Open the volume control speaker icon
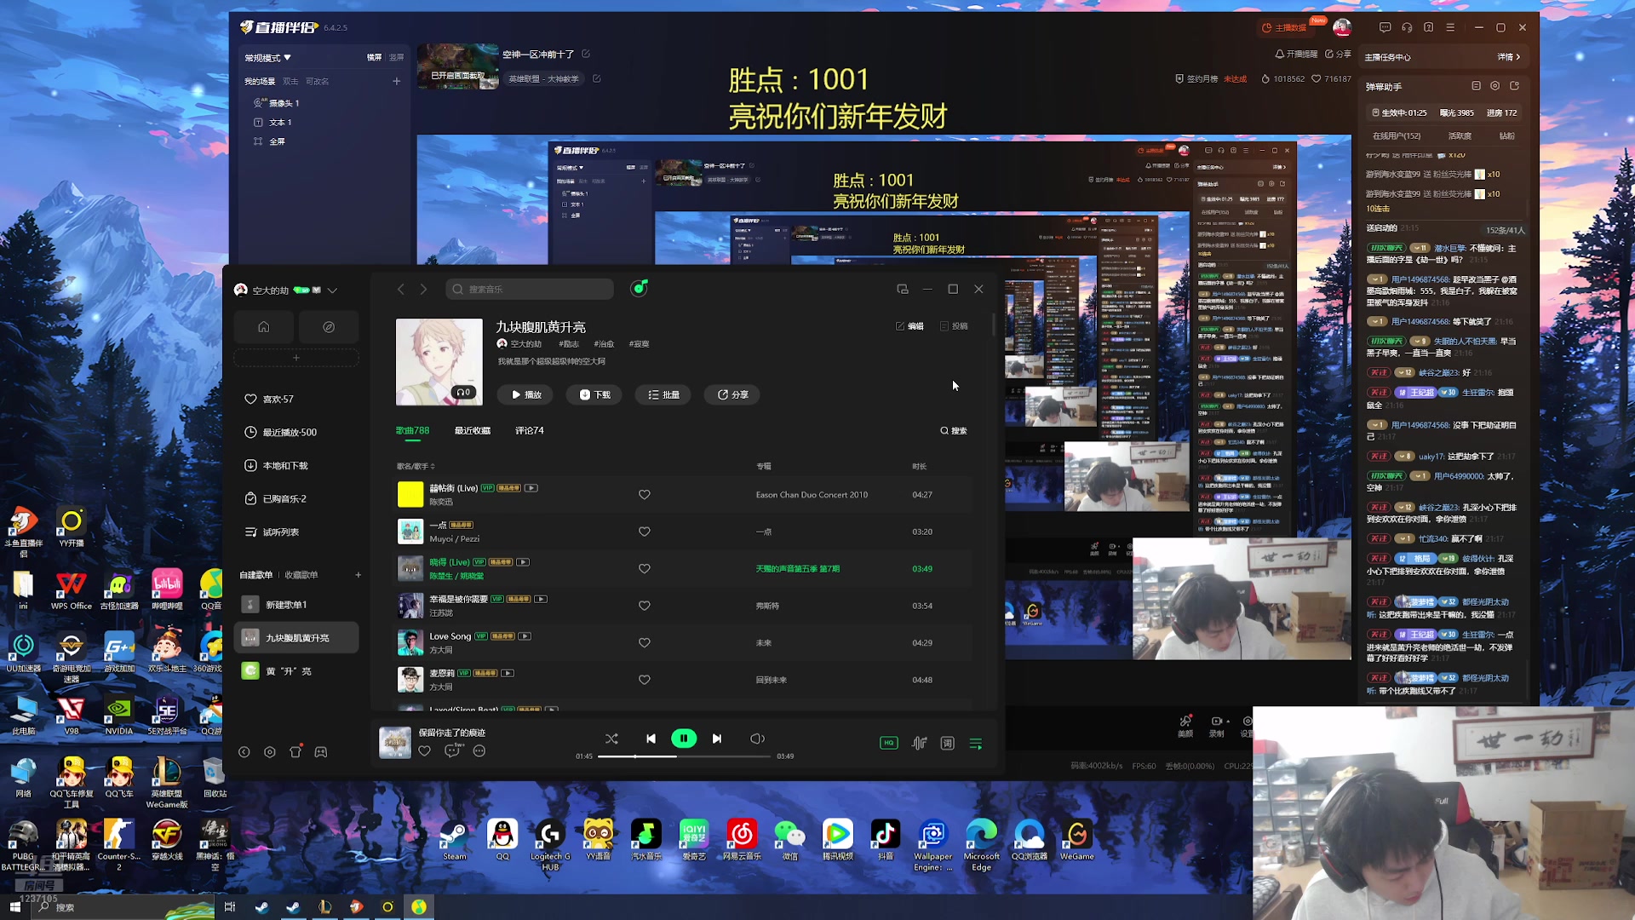The width and height of the screenshot is (1635, 920). coord(757,739)
